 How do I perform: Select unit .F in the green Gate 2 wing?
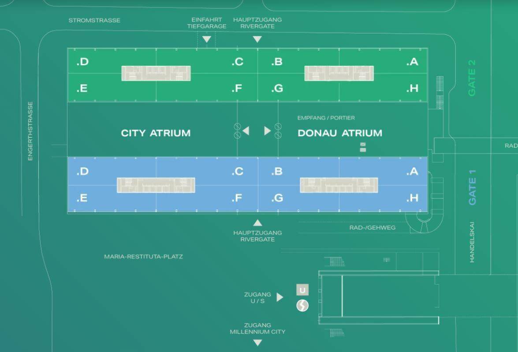237,88
